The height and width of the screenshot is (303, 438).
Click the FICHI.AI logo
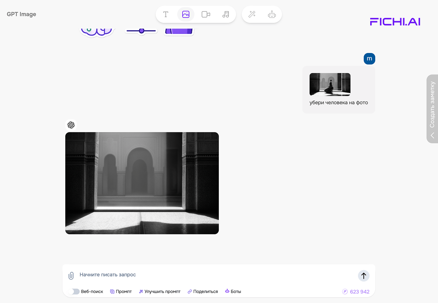pyautogui.click(x=395, y=22)
